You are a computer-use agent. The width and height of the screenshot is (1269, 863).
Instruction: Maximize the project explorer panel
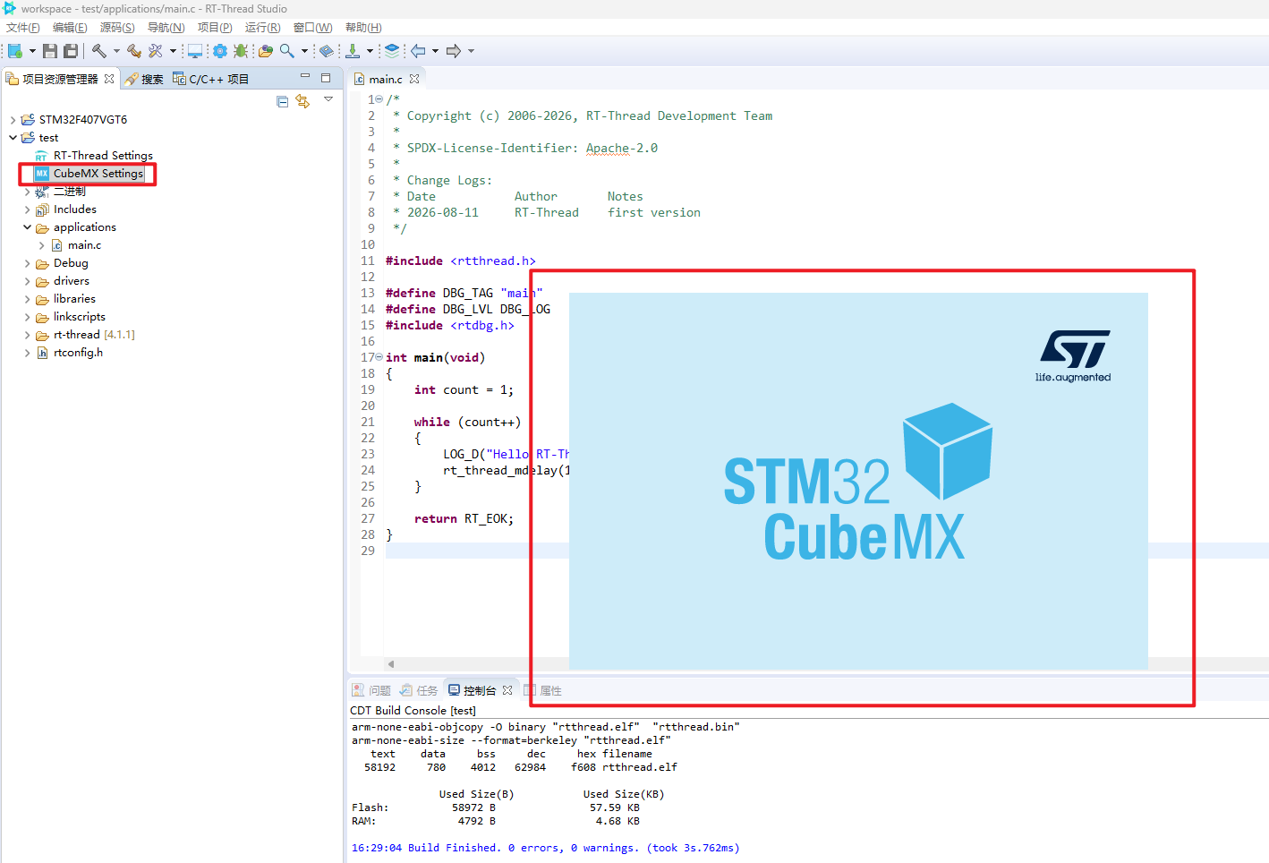(326, 78)
